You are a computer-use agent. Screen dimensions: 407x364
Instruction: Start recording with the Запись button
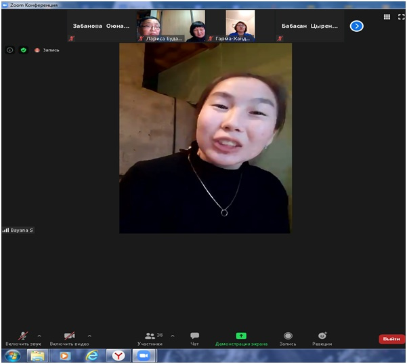pos(288,337)
